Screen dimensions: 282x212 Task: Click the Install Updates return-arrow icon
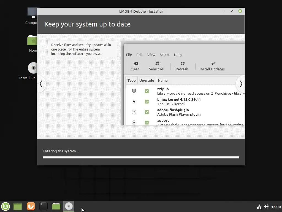click(x=213, y=63)
